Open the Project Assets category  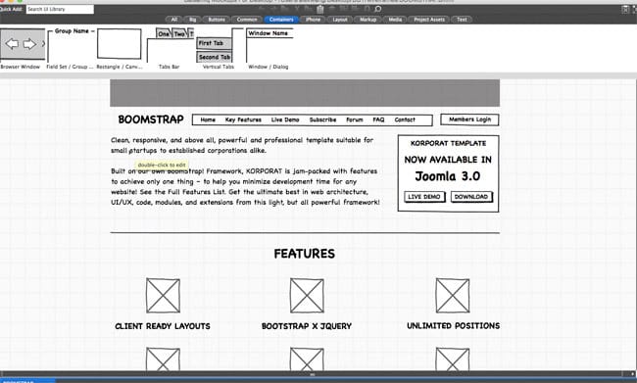[429, 20]
